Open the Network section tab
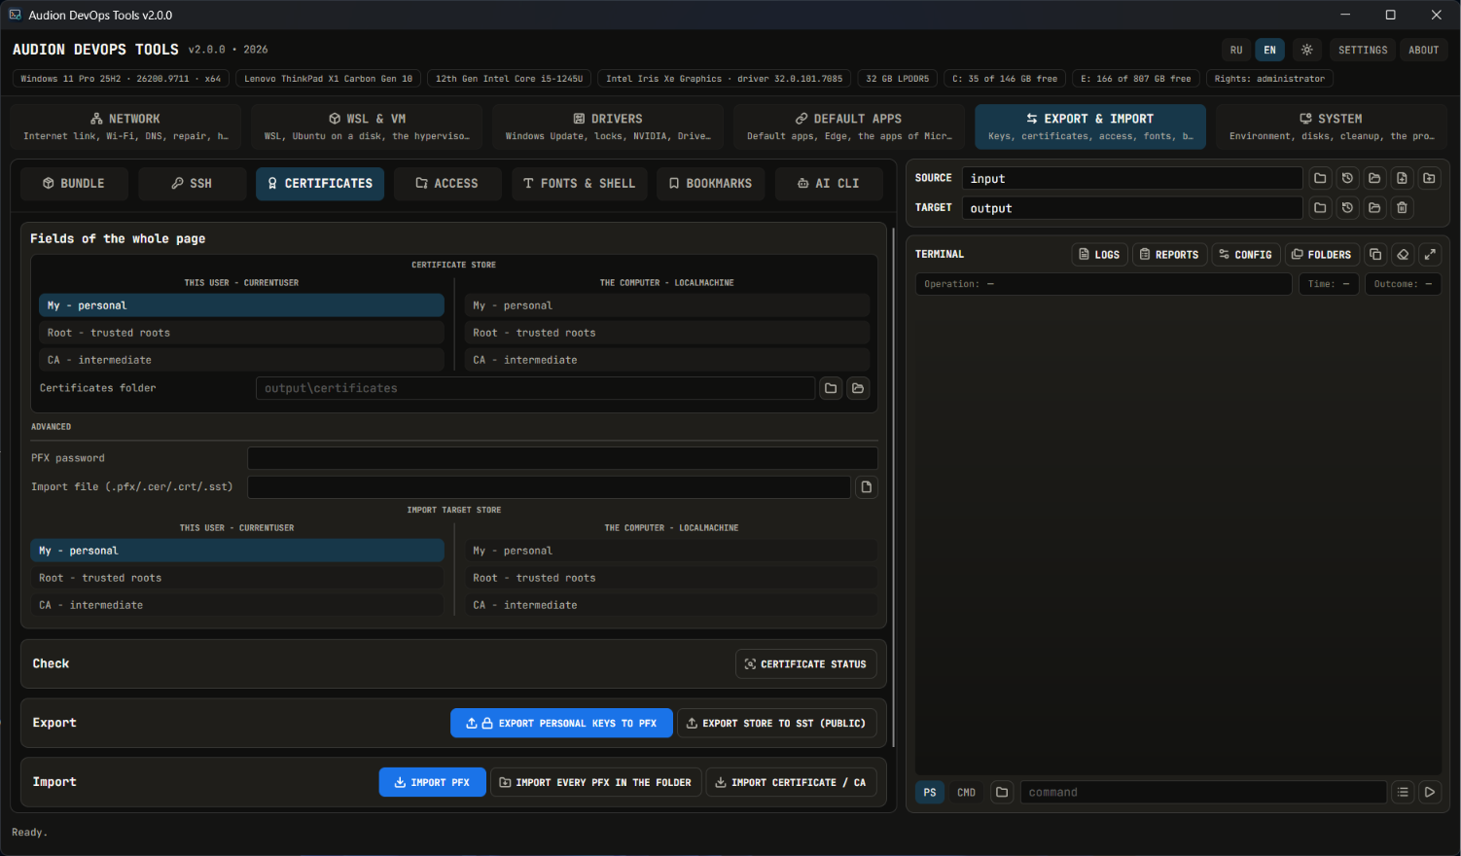The width and height of the screenshot is (1461, 856). tap(125, 126)
